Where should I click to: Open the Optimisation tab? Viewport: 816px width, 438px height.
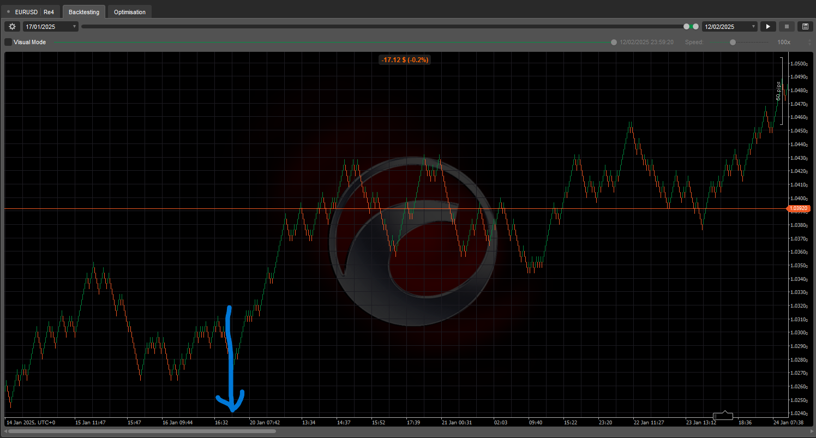(130, 11)
